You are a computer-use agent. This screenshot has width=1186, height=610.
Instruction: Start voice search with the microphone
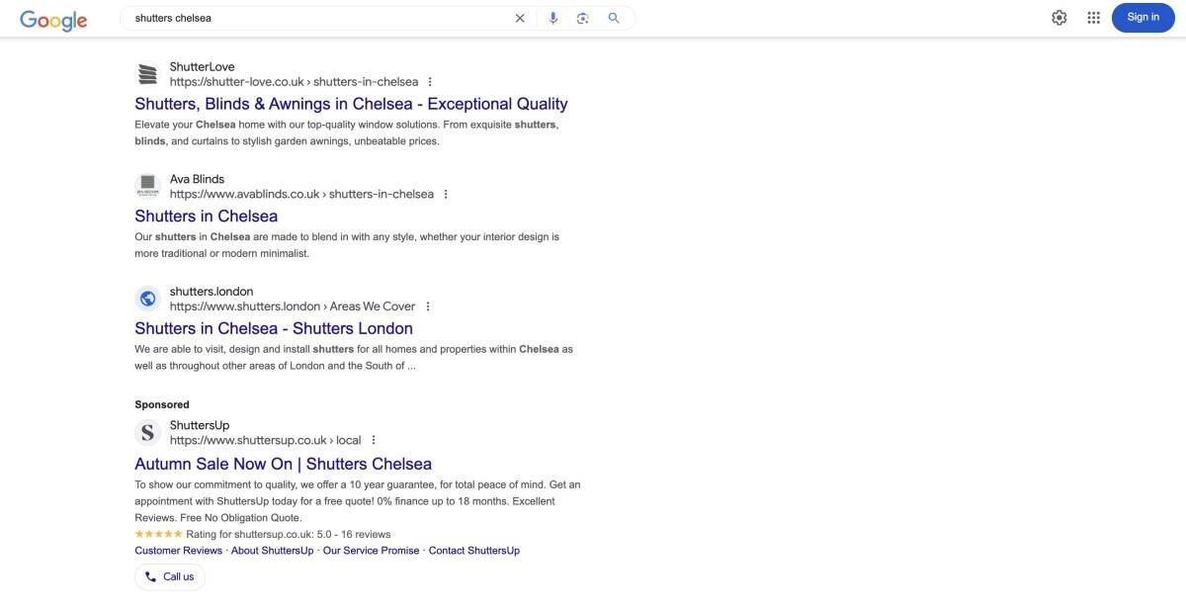pos(552,18)
